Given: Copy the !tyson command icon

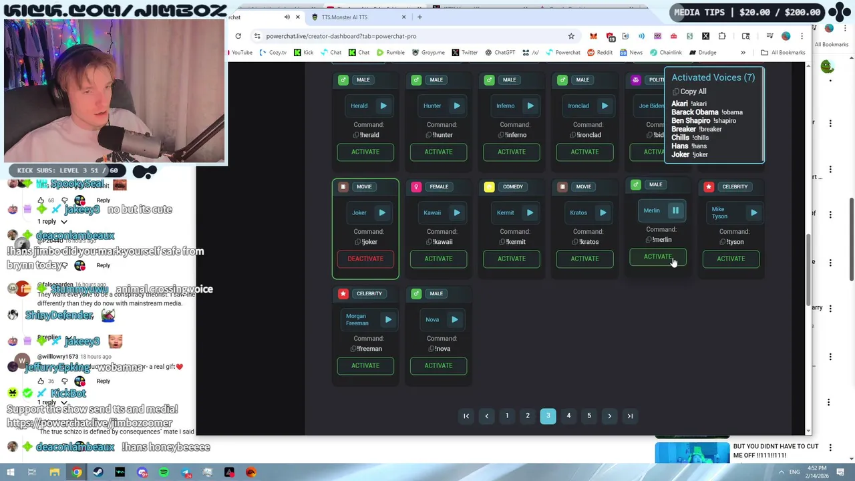Looking at the screenshot, I should 721,242.
